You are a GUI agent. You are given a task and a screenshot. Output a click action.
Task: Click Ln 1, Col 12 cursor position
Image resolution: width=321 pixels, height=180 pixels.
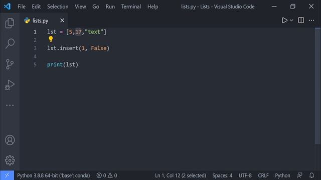[x=181, y=175]
